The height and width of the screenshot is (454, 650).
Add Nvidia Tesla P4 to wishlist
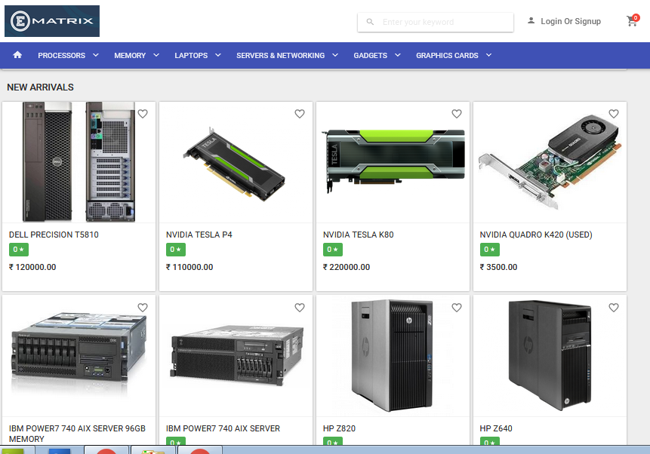click(300, 114)
